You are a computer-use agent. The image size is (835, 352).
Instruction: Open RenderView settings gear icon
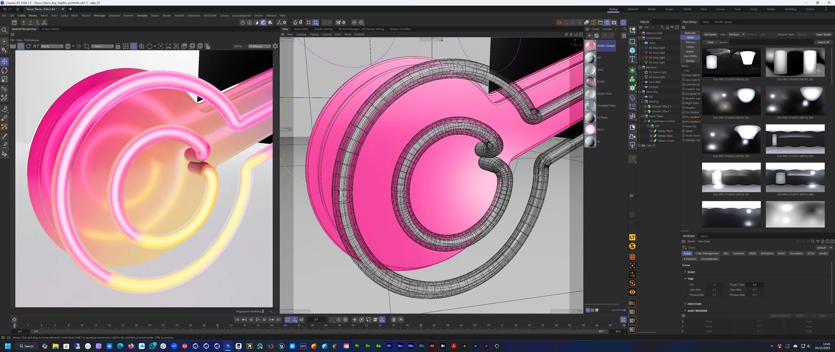click(275, 46)
